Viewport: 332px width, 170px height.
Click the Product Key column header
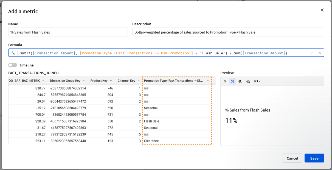coord(99,81)
